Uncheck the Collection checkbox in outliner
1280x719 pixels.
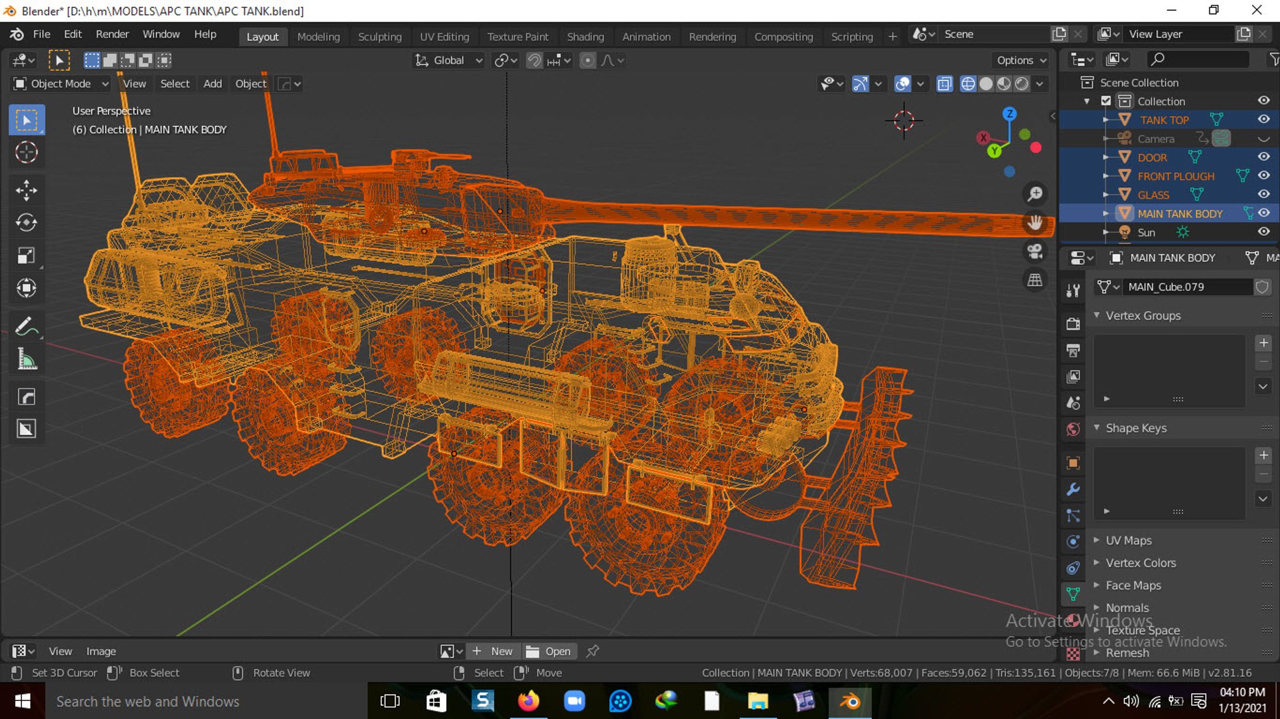click(1106, 101)
